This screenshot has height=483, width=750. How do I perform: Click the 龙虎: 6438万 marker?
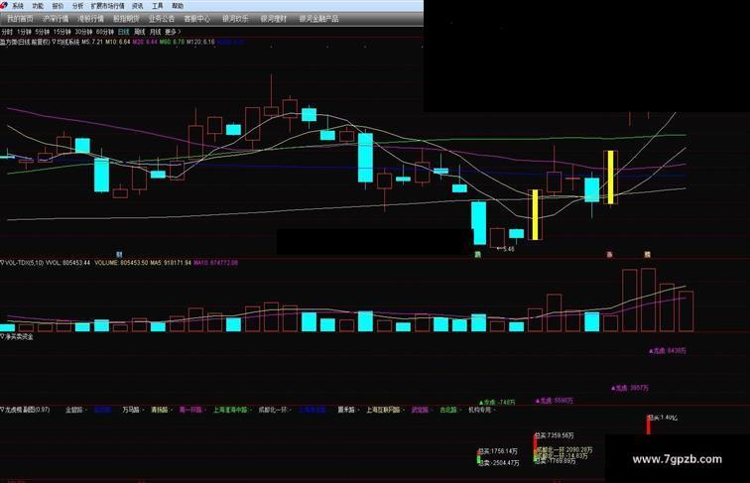[x=668, y=350]
